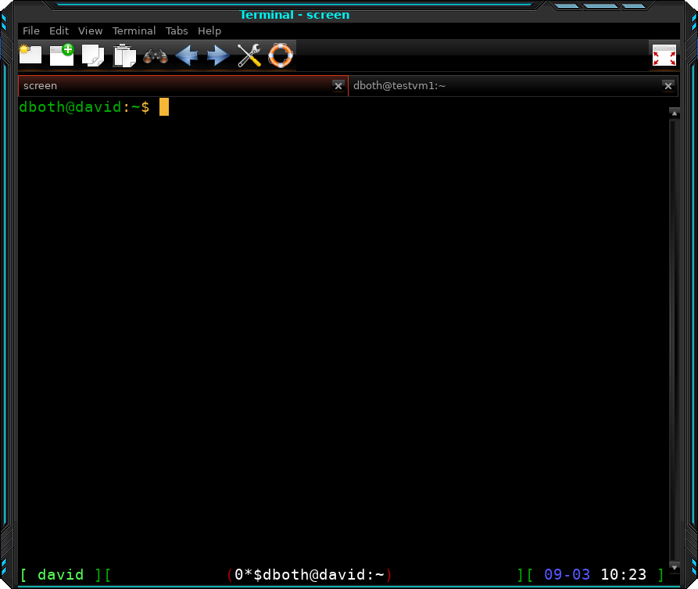Copy selected text with toolbar icon
Image resolution: width=698 pixels, height=589 pixels.
coord(93,56)
